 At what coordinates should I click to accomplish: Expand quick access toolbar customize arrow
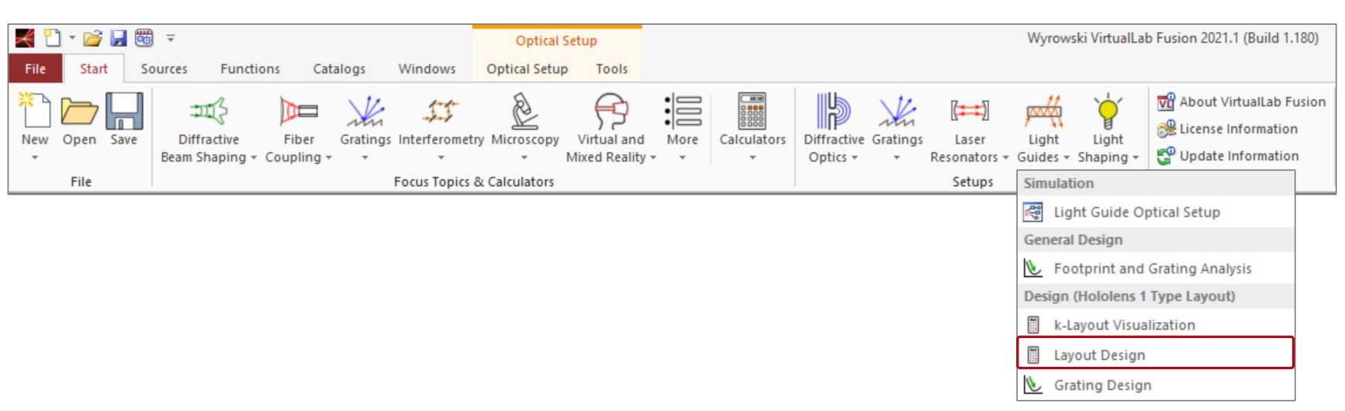[x=171, y=37]
